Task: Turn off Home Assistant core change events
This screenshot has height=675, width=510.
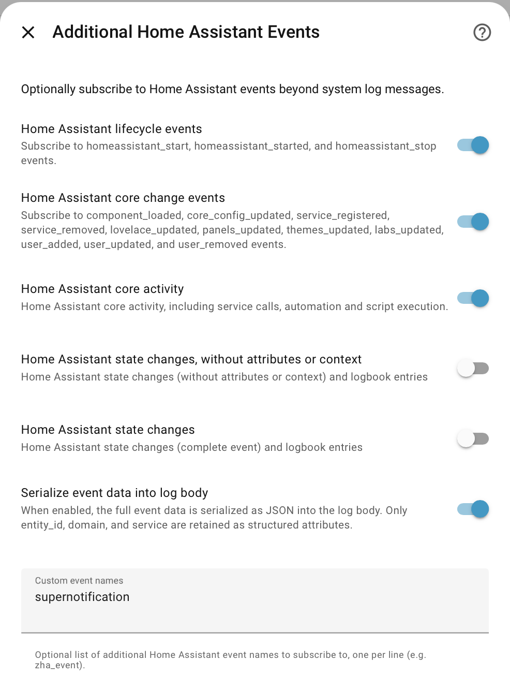Action: coord(472,222)
